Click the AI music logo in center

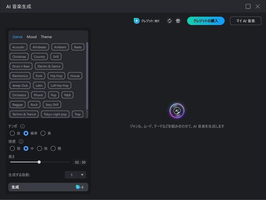tap(177, 111)
